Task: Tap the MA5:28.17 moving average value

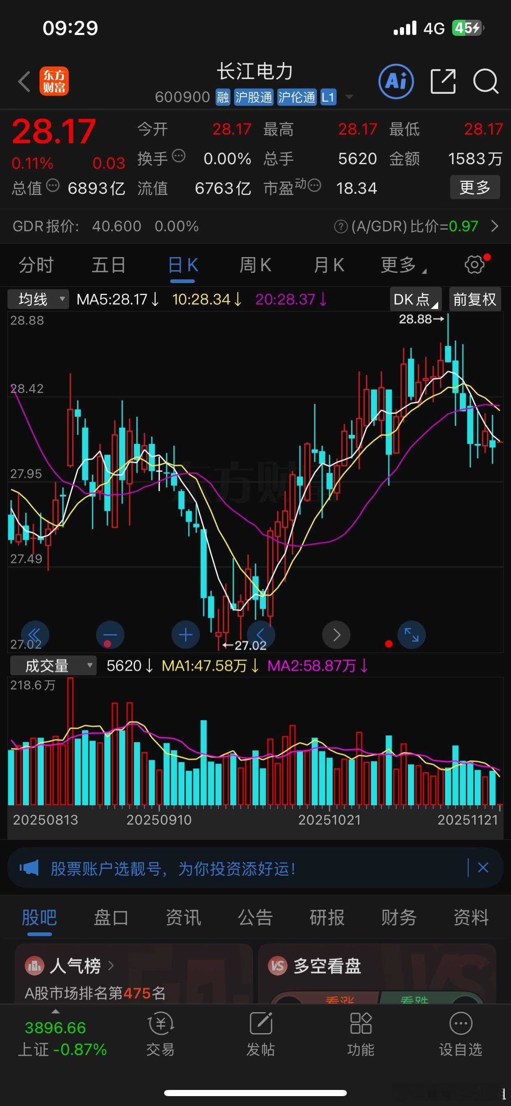Action: coord(118,299)
